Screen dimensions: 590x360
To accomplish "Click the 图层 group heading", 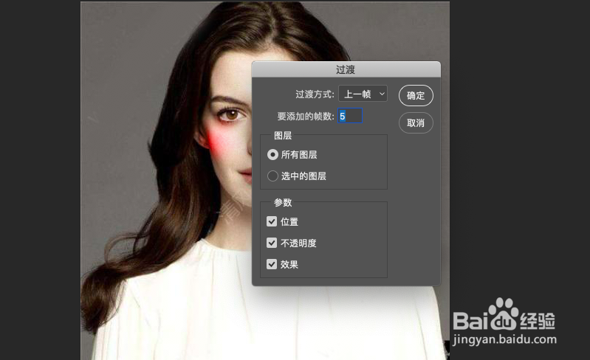I will tap(283, 136).
